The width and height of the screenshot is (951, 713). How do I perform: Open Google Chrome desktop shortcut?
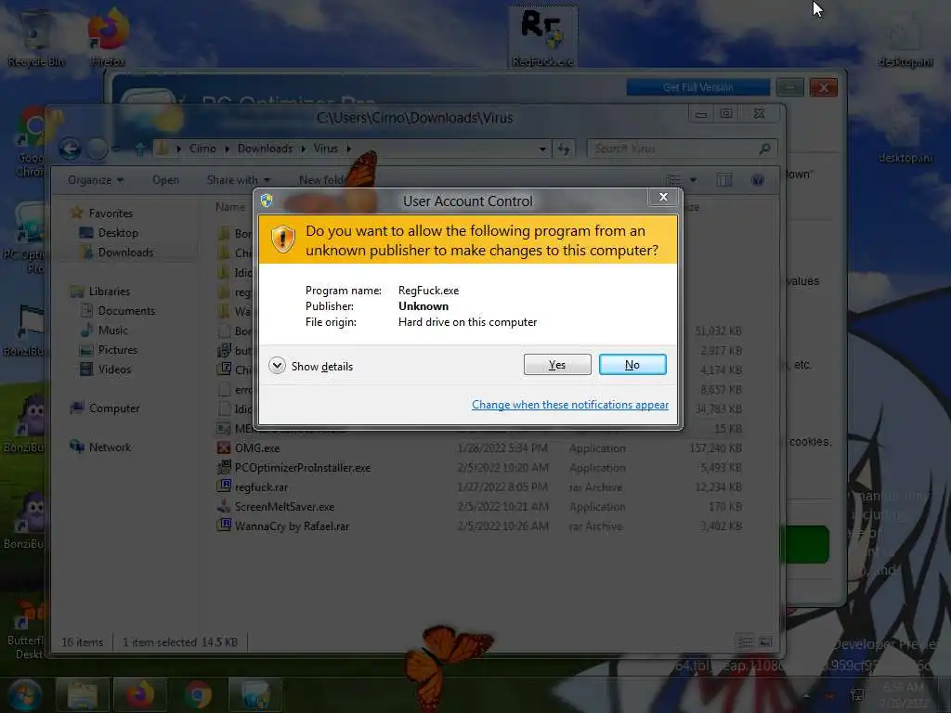pyautogui.click(x=31, y=143)
